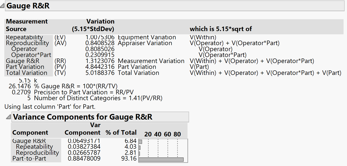This screenshot has width=347, height=166.
Task: Click the Var Component column header
Action: click(x=82, y=129)
